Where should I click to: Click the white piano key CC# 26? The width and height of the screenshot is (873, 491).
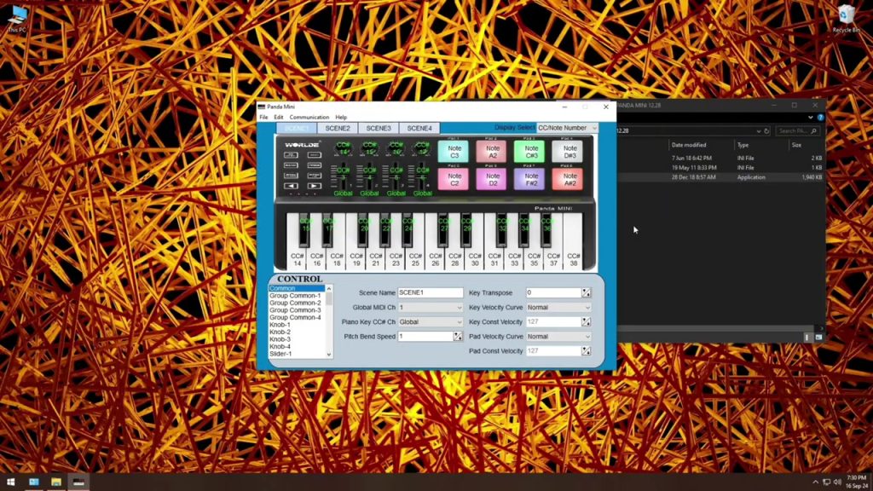pos(436,259)
